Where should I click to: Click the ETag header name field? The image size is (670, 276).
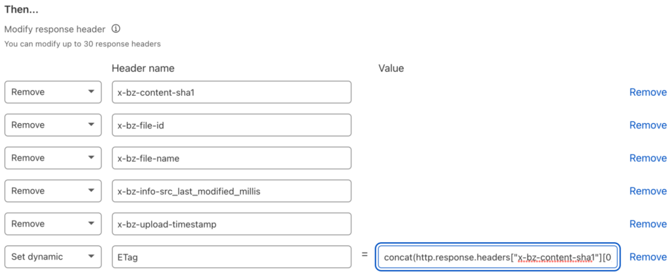click(231, 257)
